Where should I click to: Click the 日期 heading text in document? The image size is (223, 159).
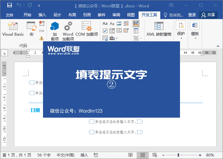[x=35, y=110]
